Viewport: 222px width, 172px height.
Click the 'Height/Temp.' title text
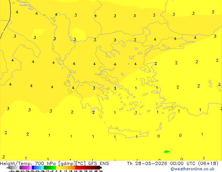(16, 164)
